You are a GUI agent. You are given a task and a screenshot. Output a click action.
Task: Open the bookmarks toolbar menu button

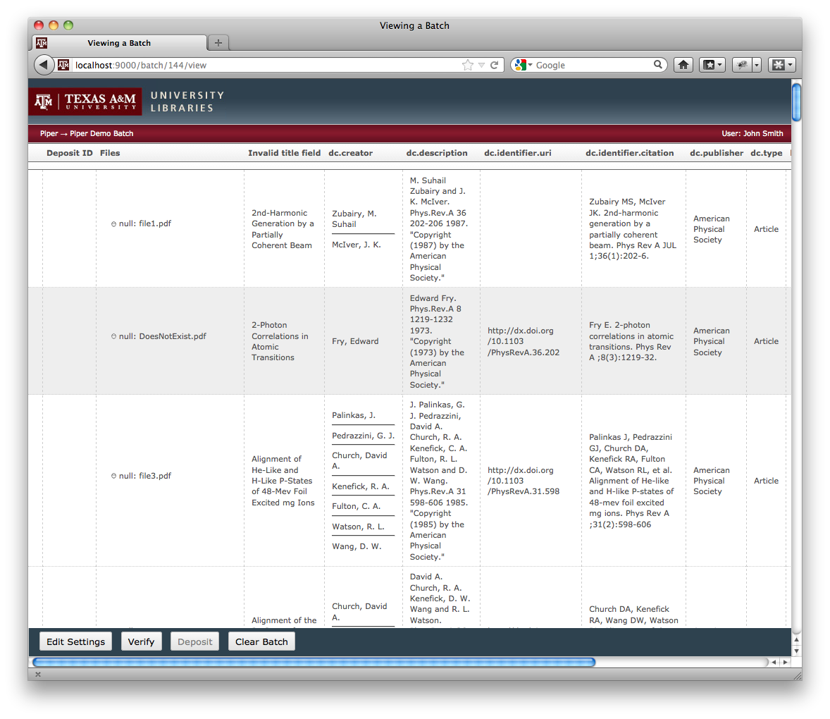point(712,65)
